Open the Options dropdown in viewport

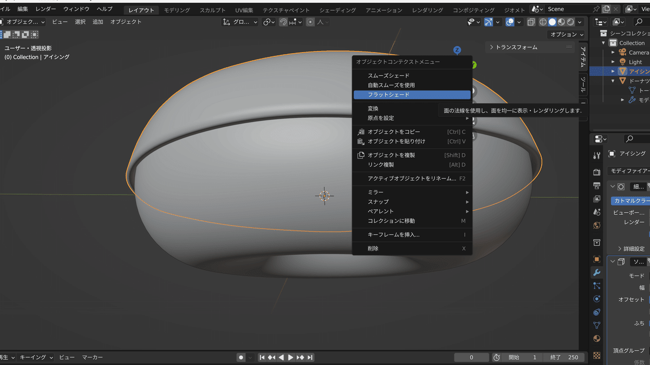click(567, 34)
